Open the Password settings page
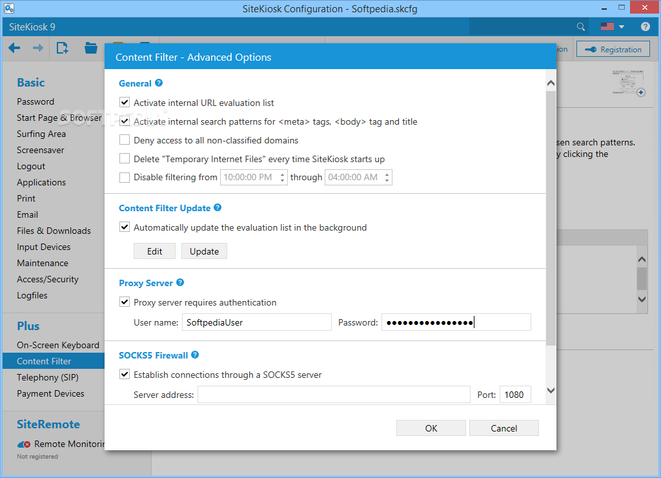 [x=36, y=101]
